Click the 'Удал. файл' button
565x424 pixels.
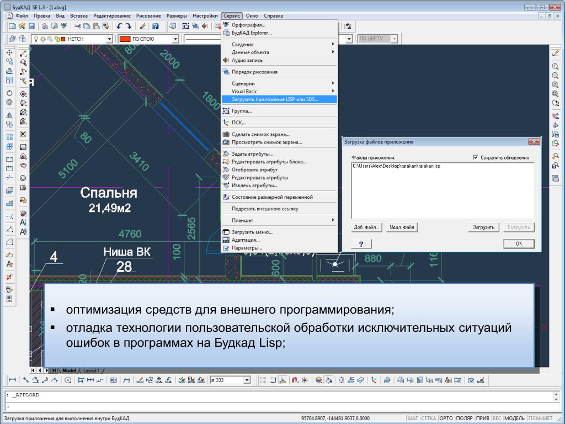pos(402,227)
